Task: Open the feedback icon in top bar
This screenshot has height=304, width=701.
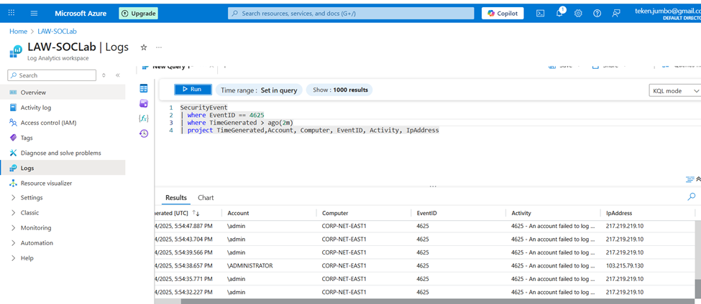Action: [616, 14]
